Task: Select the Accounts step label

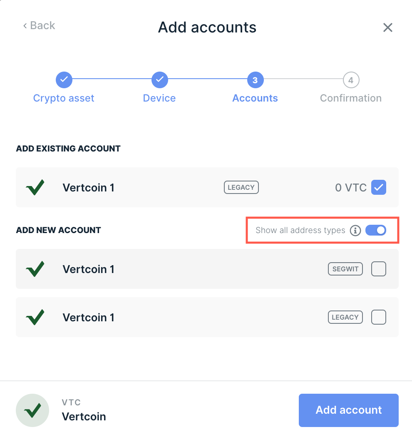Action: [x=255, y=98]
